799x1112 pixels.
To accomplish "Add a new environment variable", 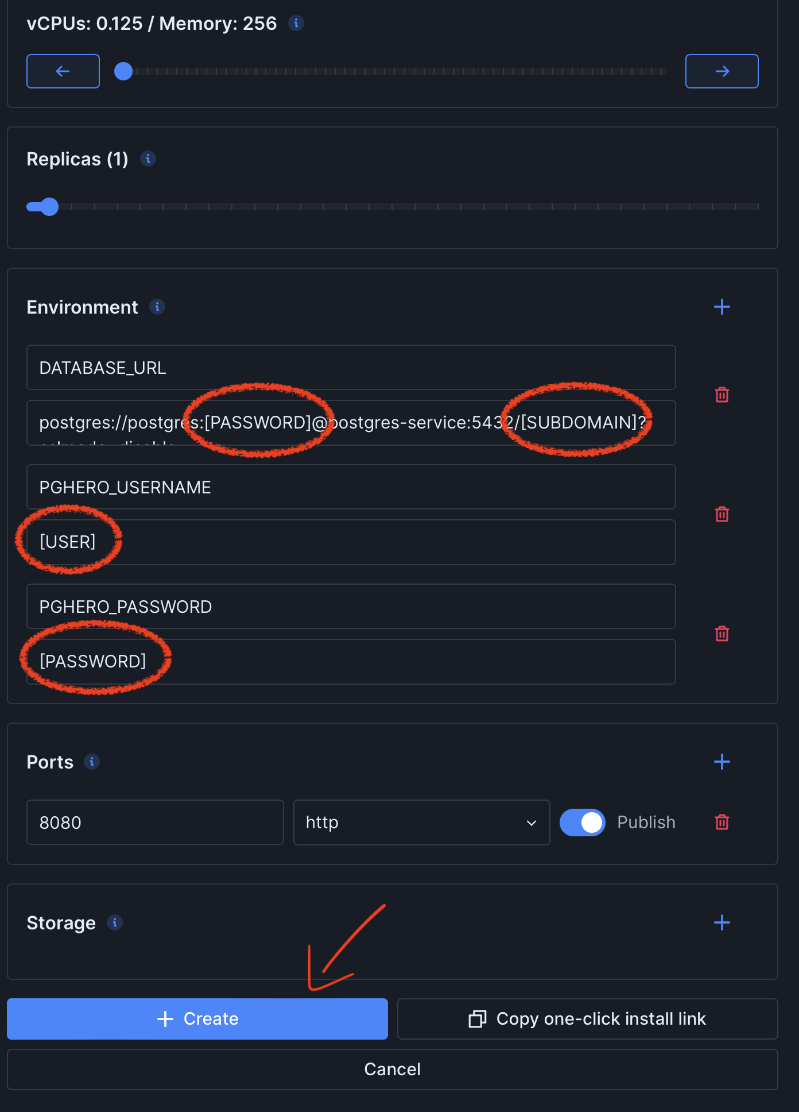I will click(722, 307).
